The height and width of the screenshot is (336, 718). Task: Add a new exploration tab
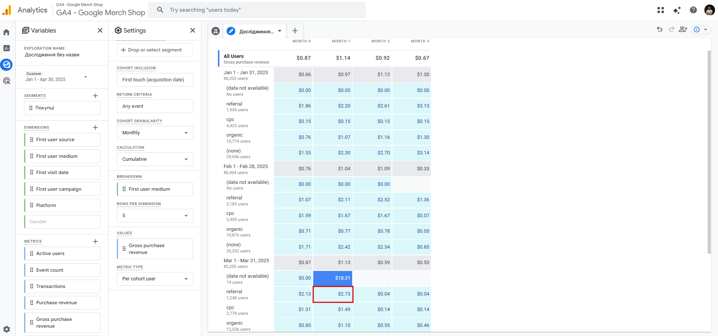[295, 31]
